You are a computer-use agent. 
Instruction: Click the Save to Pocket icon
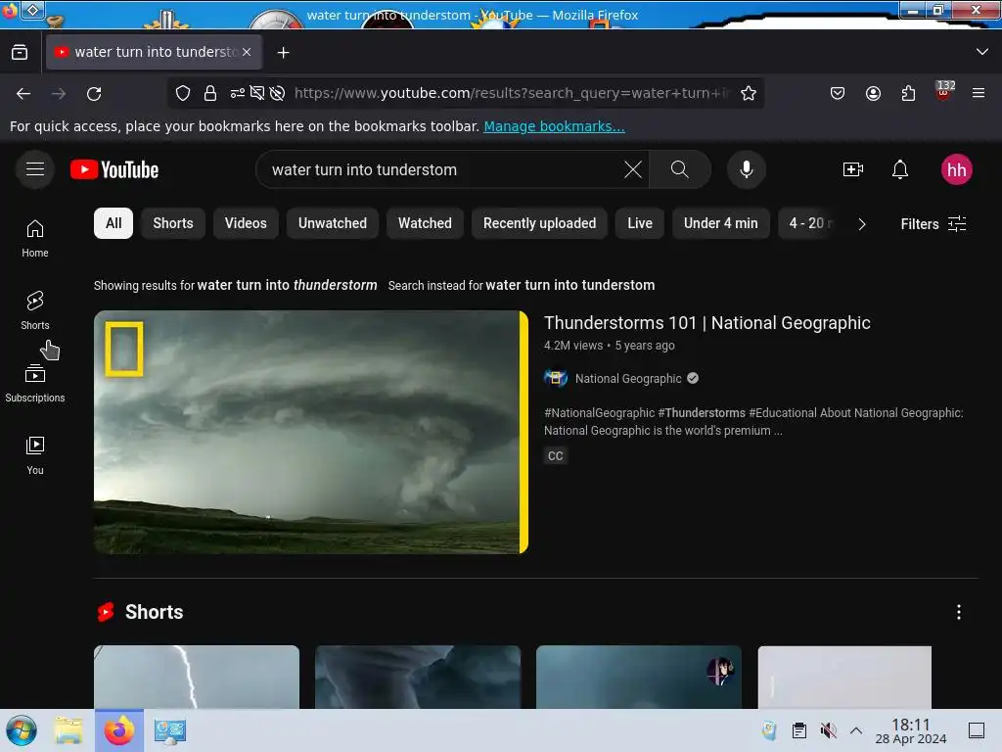point(838,93)
